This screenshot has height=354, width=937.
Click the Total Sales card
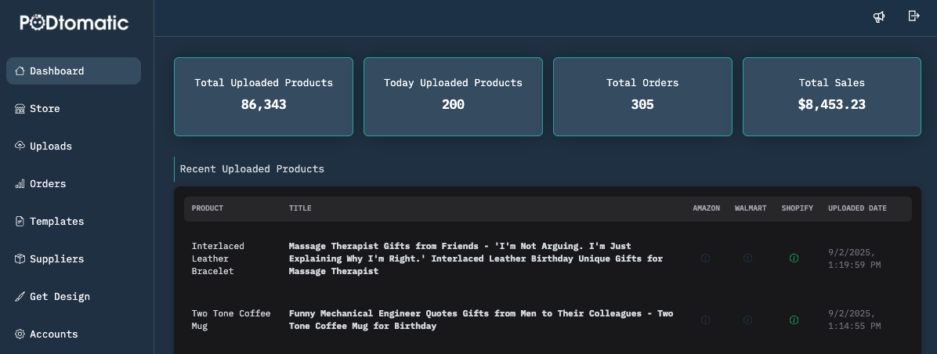coord(832,96)
